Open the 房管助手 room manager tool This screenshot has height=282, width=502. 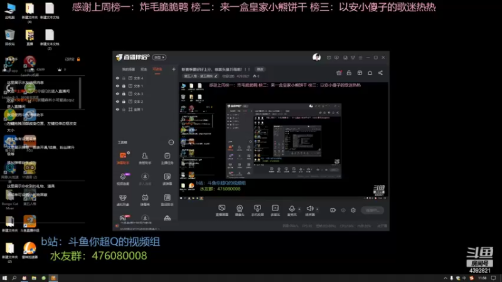[x=145, y=158]
